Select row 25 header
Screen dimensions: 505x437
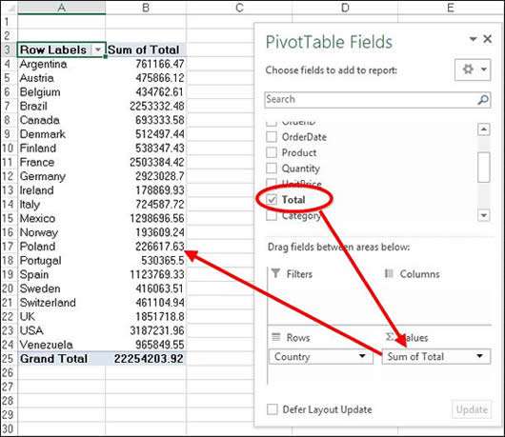point(8,359)
